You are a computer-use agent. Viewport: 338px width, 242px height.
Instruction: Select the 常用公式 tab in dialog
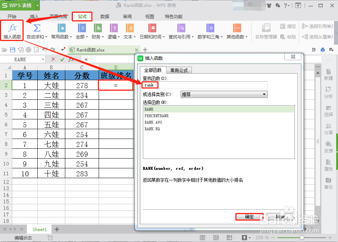pos(179,70)
